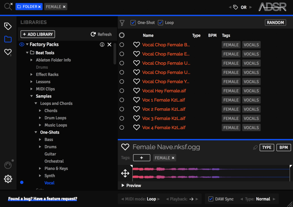The image size is (293, 207).
Task: Click the search magnifier icon
Action: click(x=7, y=7)
